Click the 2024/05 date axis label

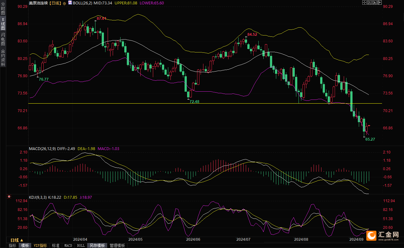136,239
